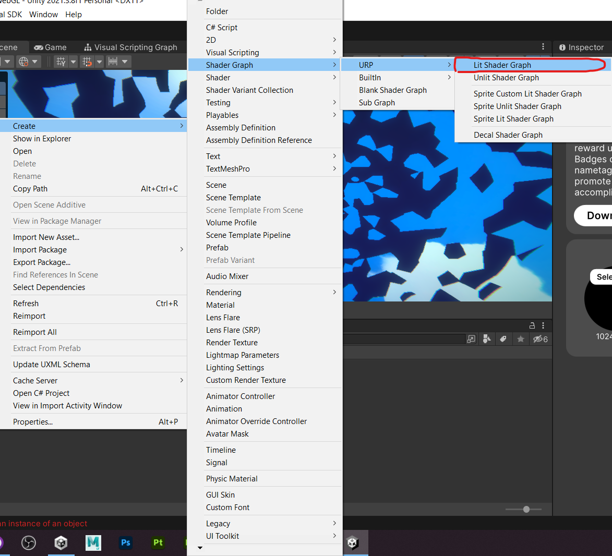Expand the 2D submenu arrow
612x556 pixels.
[x=334, y=40]
